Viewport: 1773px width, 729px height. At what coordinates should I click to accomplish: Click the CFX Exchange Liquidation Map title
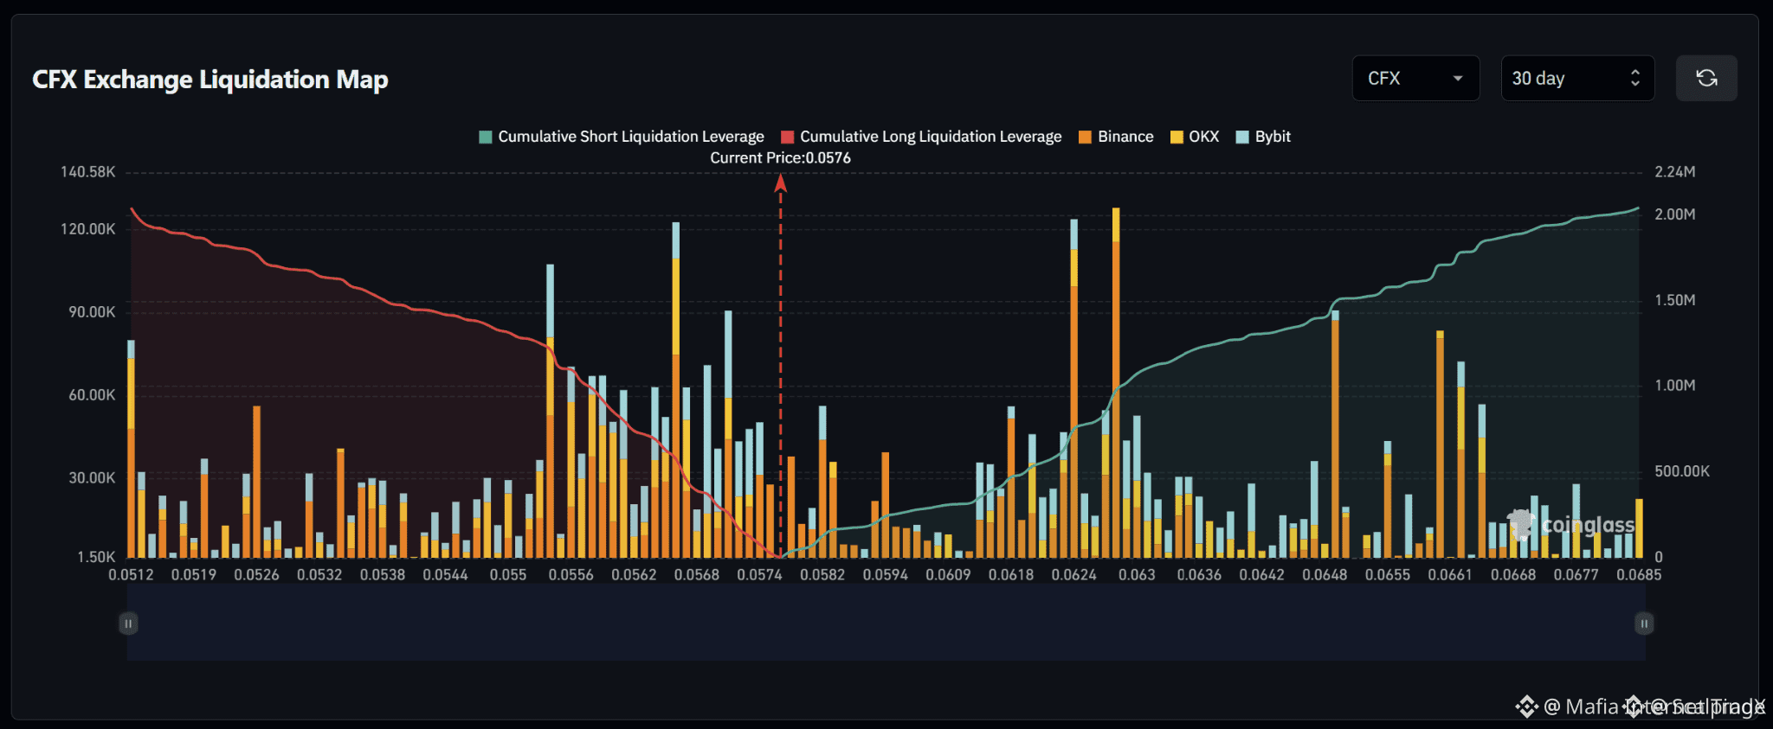pos(210,80)
